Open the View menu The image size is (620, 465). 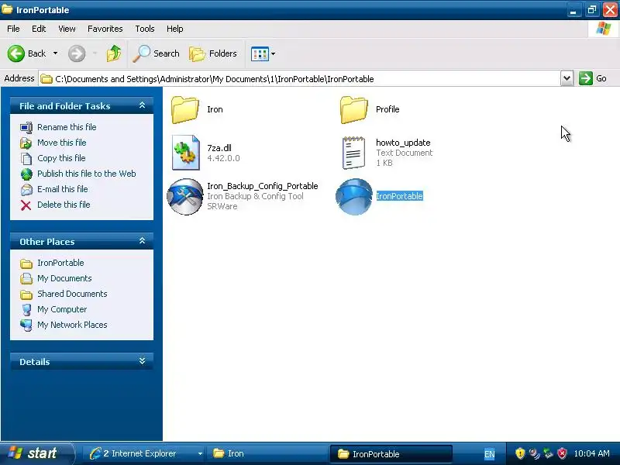point(67,29)
